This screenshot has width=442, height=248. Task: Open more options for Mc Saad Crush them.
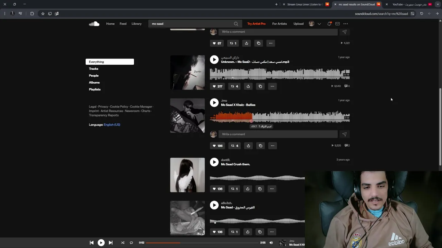coord(272,189)
